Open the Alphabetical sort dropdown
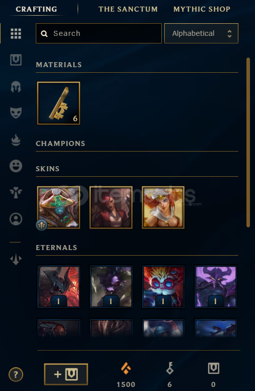Viewport: 255px width, 391px height. 201,33
